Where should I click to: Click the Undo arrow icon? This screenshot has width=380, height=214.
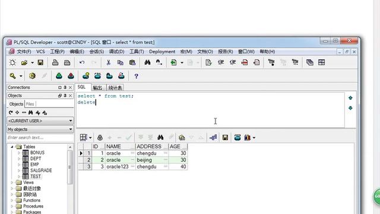(x=82, y=62)
